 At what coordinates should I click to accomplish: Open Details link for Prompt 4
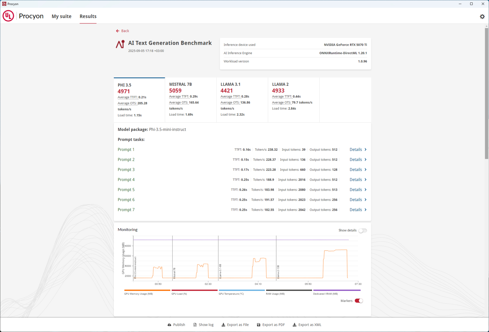tap(356, 180)
